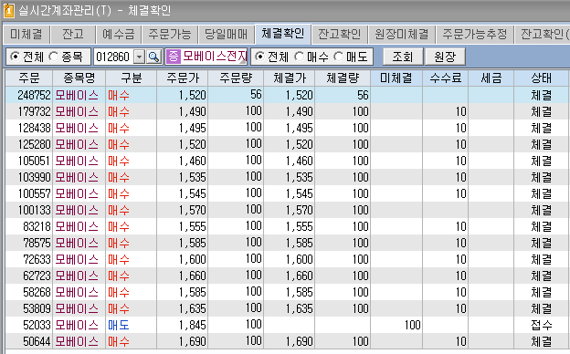This screenshot has width=570, height=354.
Task: Click the window title bar app icon
Action: 8,11
